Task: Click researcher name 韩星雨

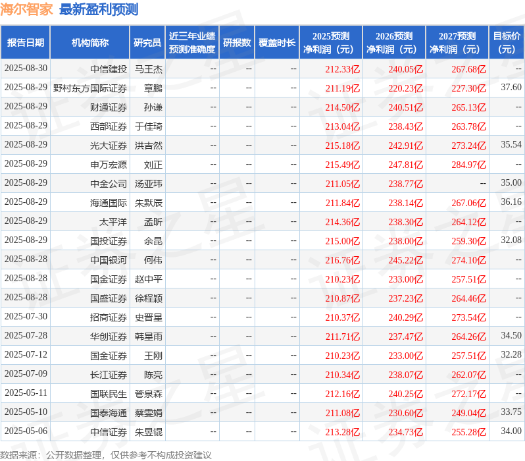Action: click(149, 337)
